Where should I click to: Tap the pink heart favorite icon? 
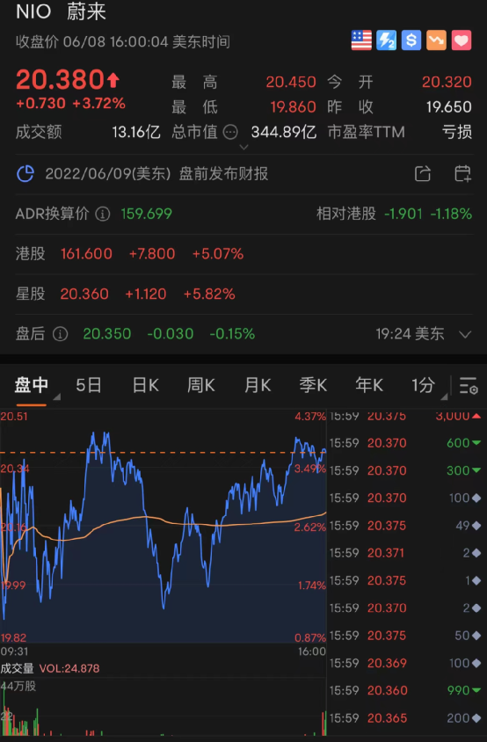click(x=462, y=40)
